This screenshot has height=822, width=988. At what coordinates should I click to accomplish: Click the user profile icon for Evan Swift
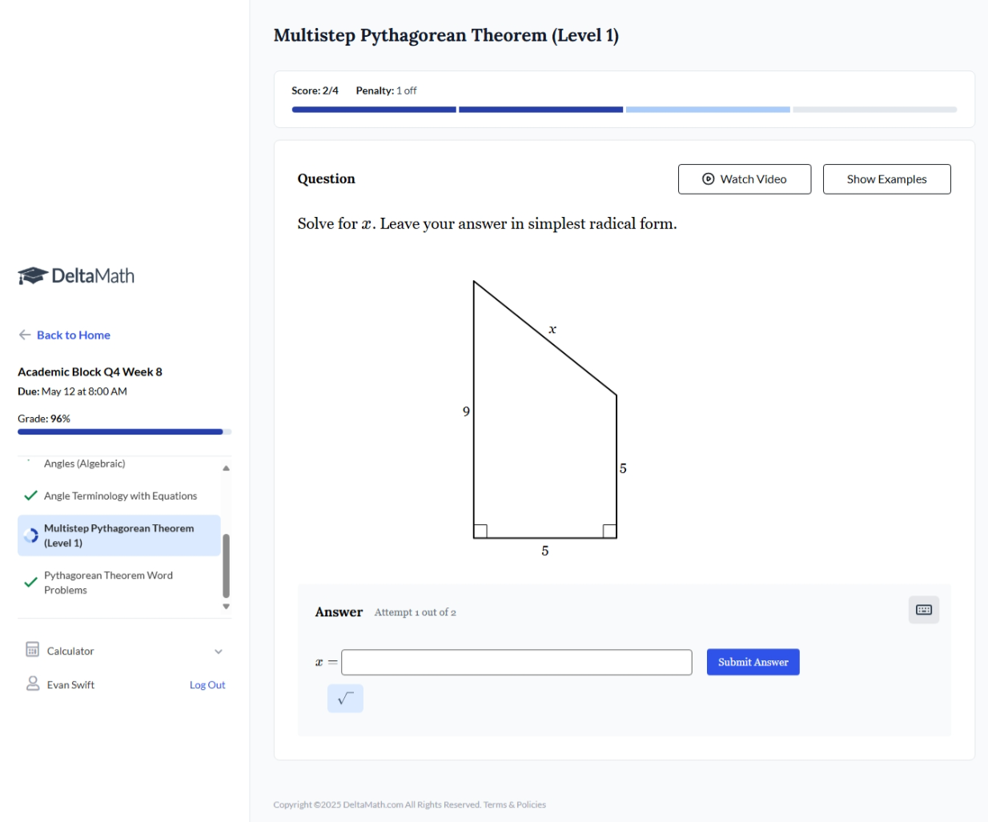tap(33, 684)
